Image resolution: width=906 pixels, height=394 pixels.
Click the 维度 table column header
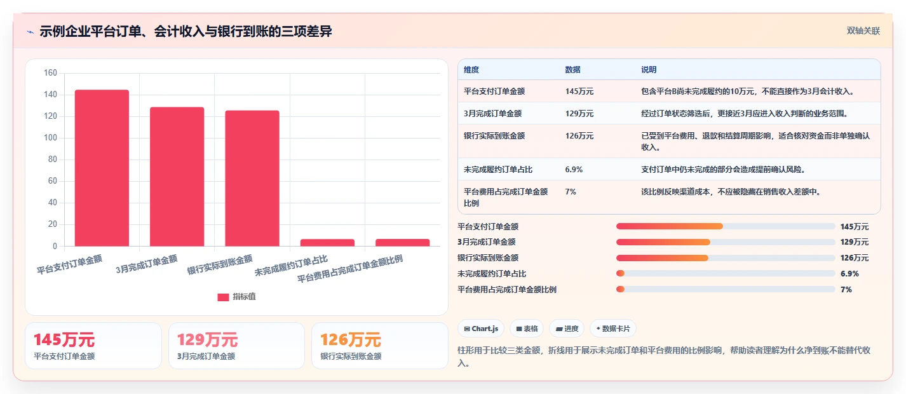(471, 69)
